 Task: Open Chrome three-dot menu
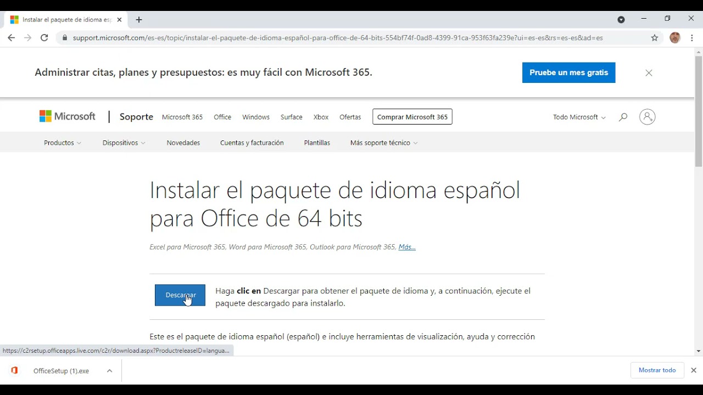[692, 38]
